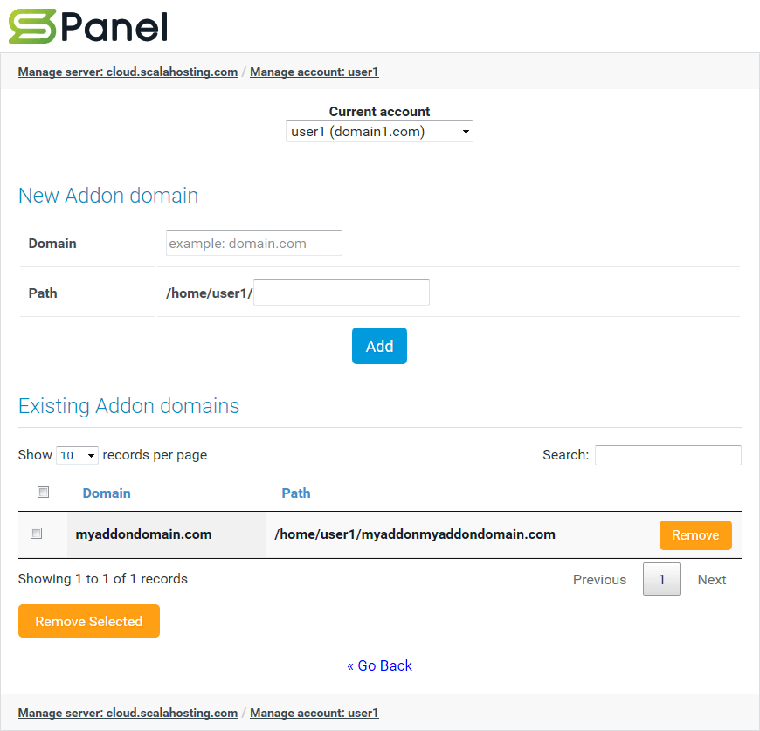Click the footer Manage server link
Viewport: 760px width, 731px height.
click(128, 713)
